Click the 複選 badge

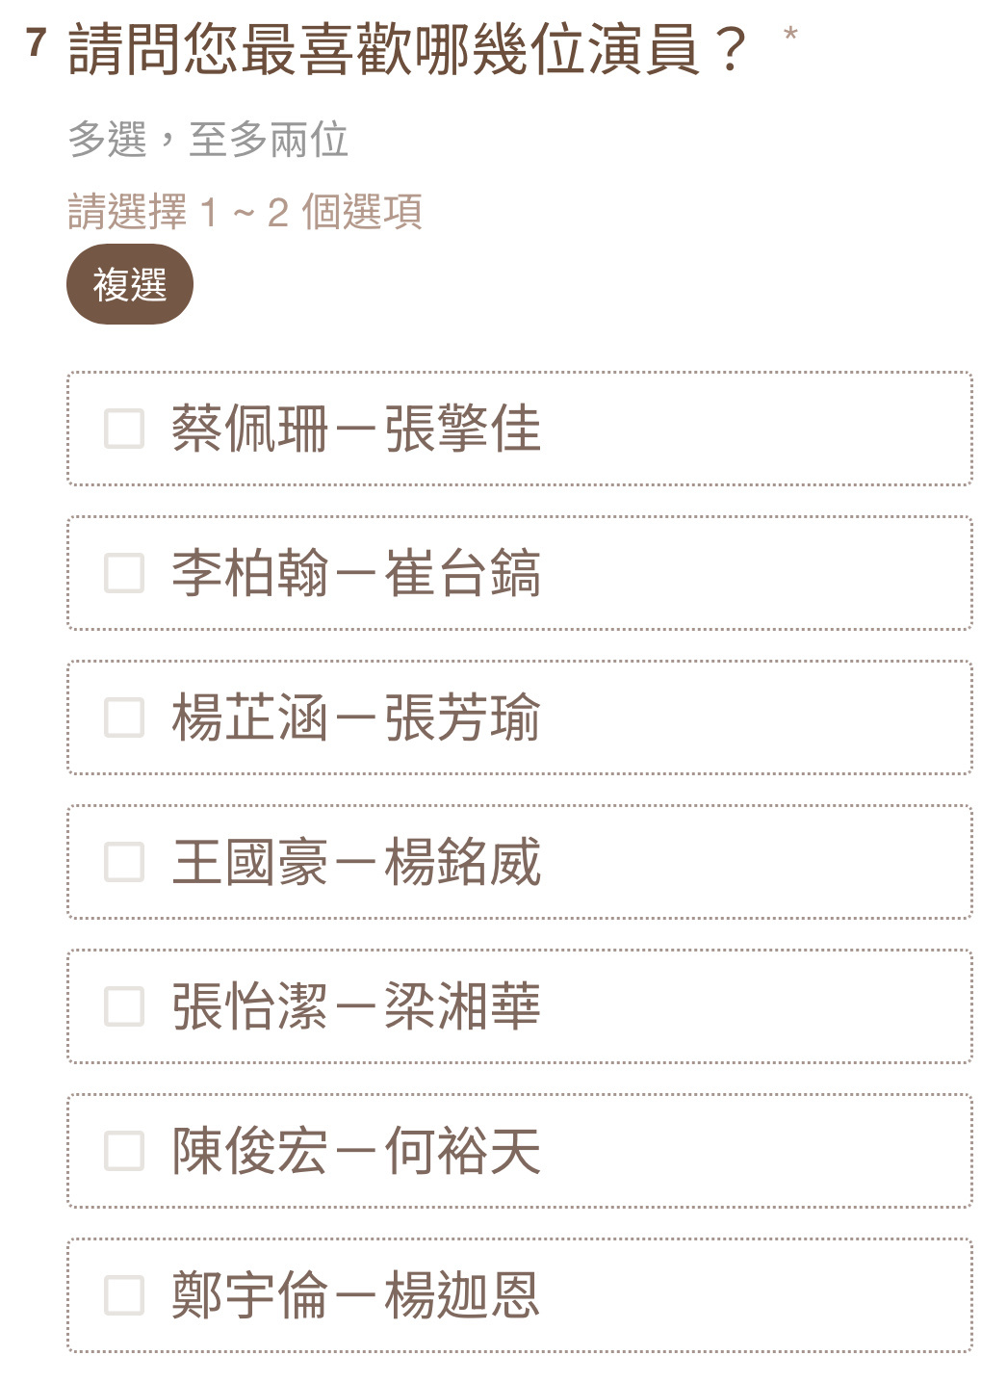coord(130,285)
